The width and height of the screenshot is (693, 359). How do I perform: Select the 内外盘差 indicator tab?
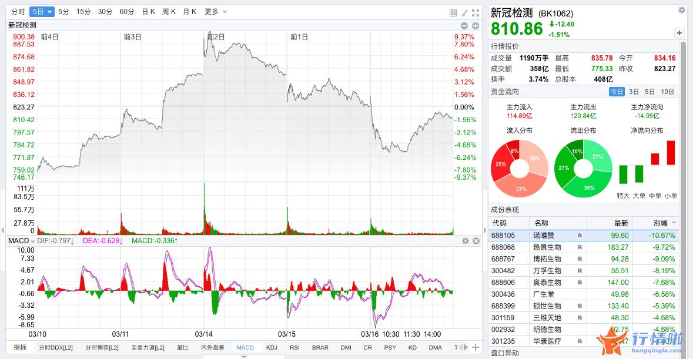coord(213,347)
